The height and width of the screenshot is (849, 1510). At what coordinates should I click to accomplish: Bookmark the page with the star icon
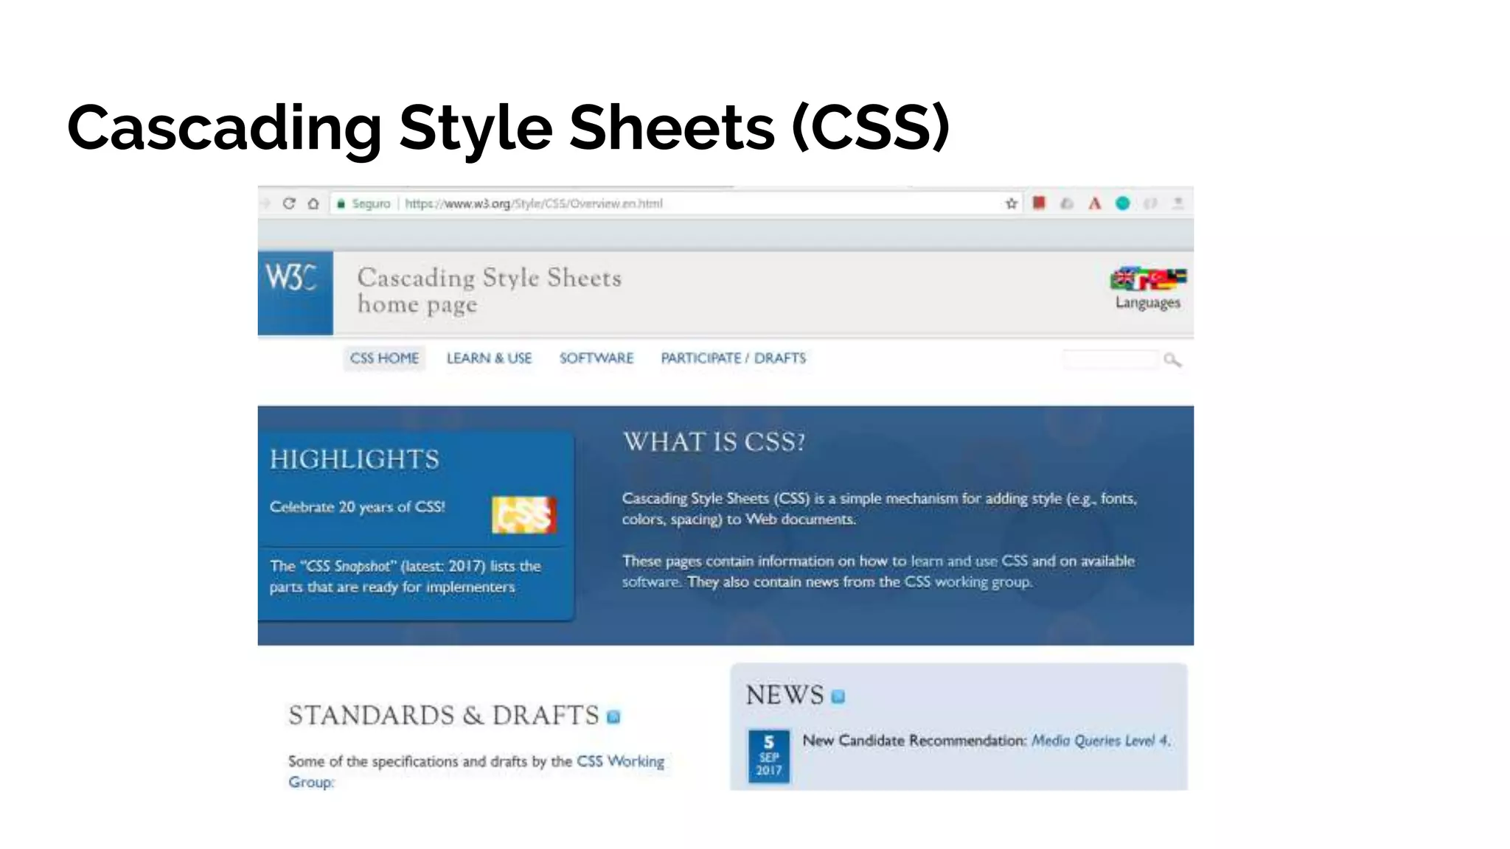pyautogui.click(x=1011, y=203)
